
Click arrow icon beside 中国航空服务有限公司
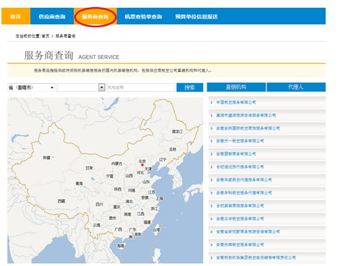pyautogui.click(x=211, y=103)
